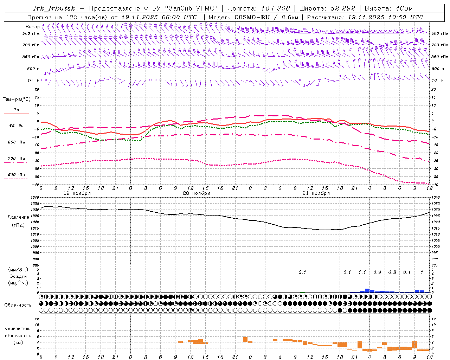Click the model label 'COSMO-RU / 6.6км'
450x360 pixels.
pyautogui.click(x=266, y=17)
